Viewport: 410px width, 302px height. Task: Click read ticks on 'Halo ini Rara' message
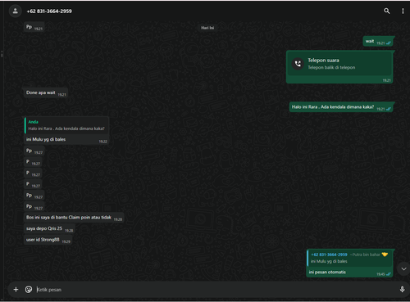(389, 109)
